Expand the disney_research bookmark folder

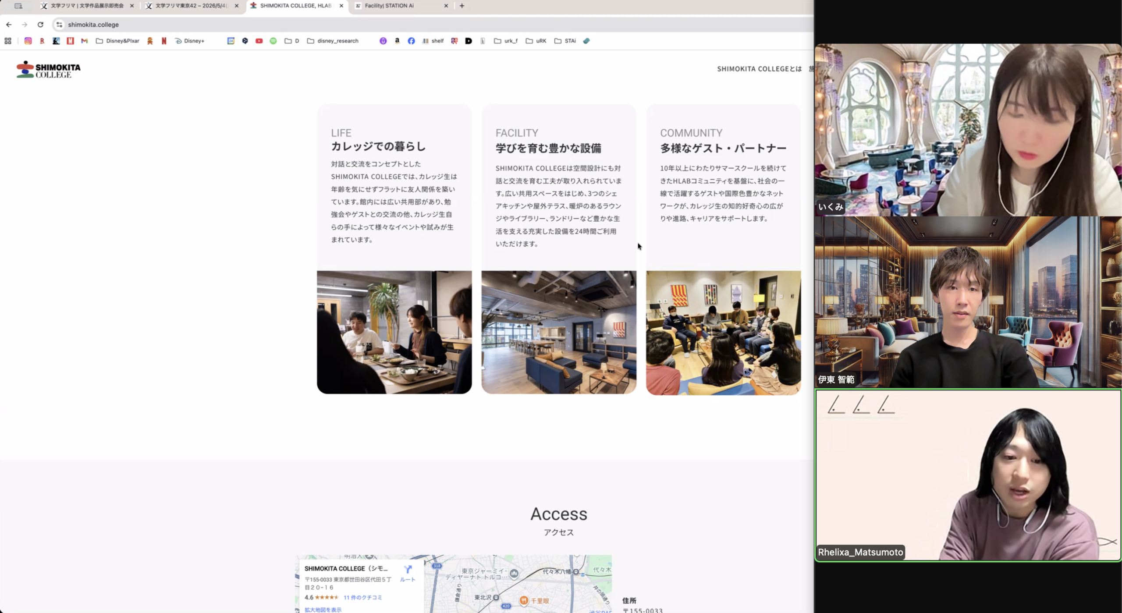(333, 41)
